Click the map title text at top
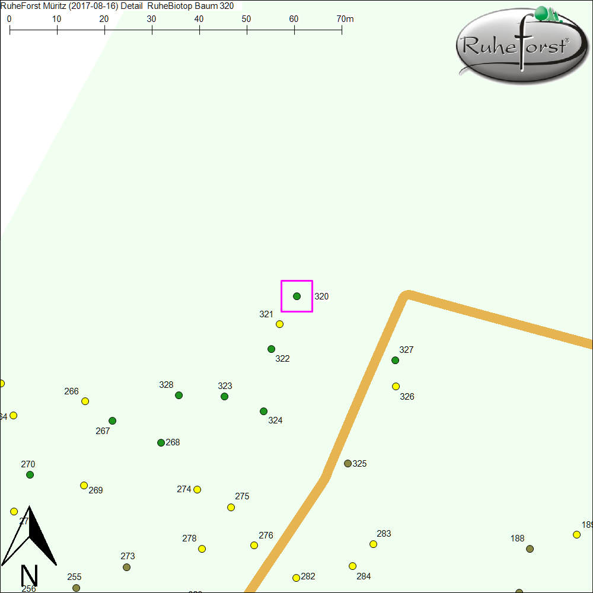Image resolution: width=593 pixels, height=593 pixels. point(117,6)
